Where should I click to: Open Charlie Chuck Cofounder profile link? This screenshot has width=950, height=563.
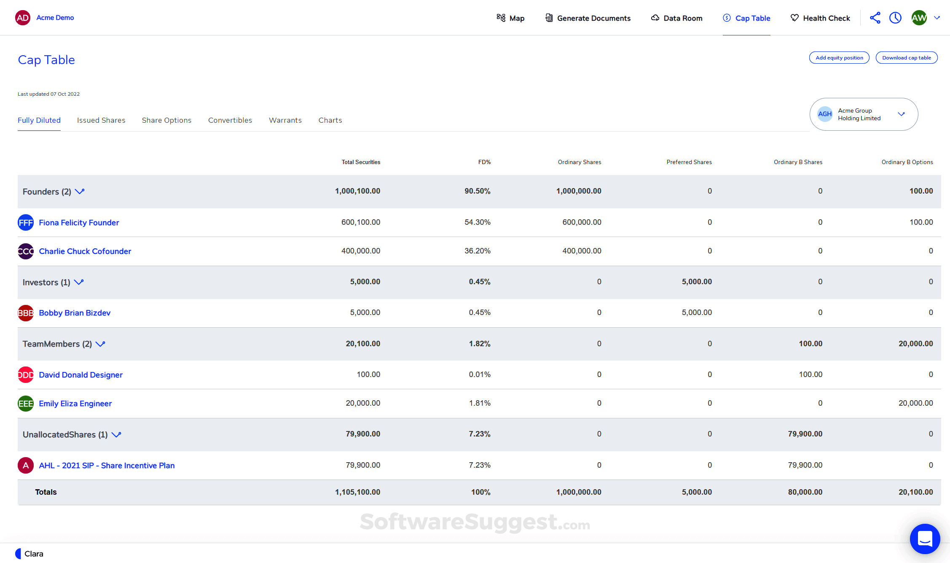85,251
